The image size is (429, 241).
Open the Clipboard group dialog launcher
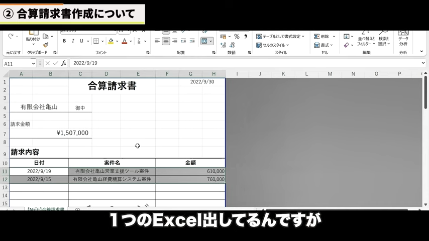55,53
